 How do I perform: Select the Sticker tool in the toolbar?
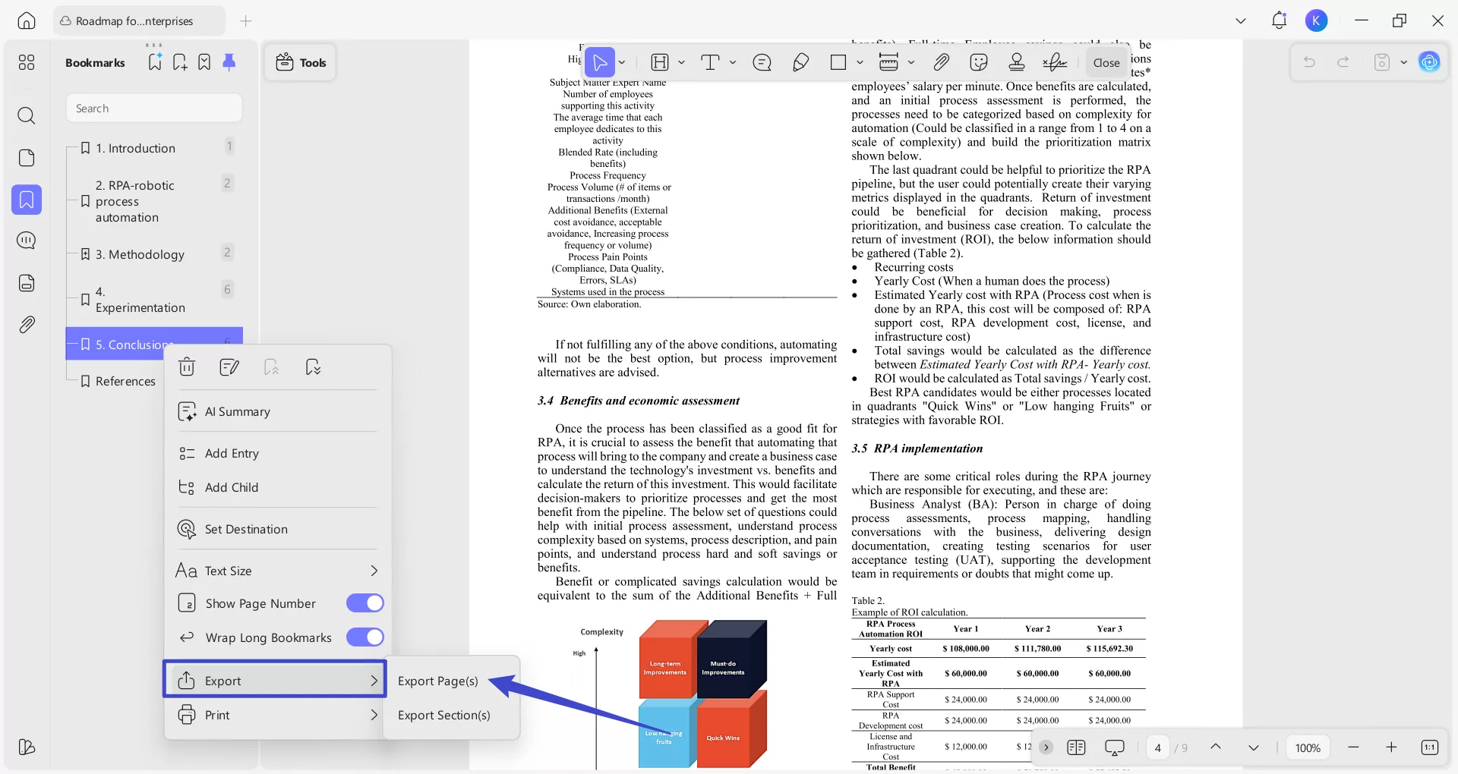tap(979, 62)
